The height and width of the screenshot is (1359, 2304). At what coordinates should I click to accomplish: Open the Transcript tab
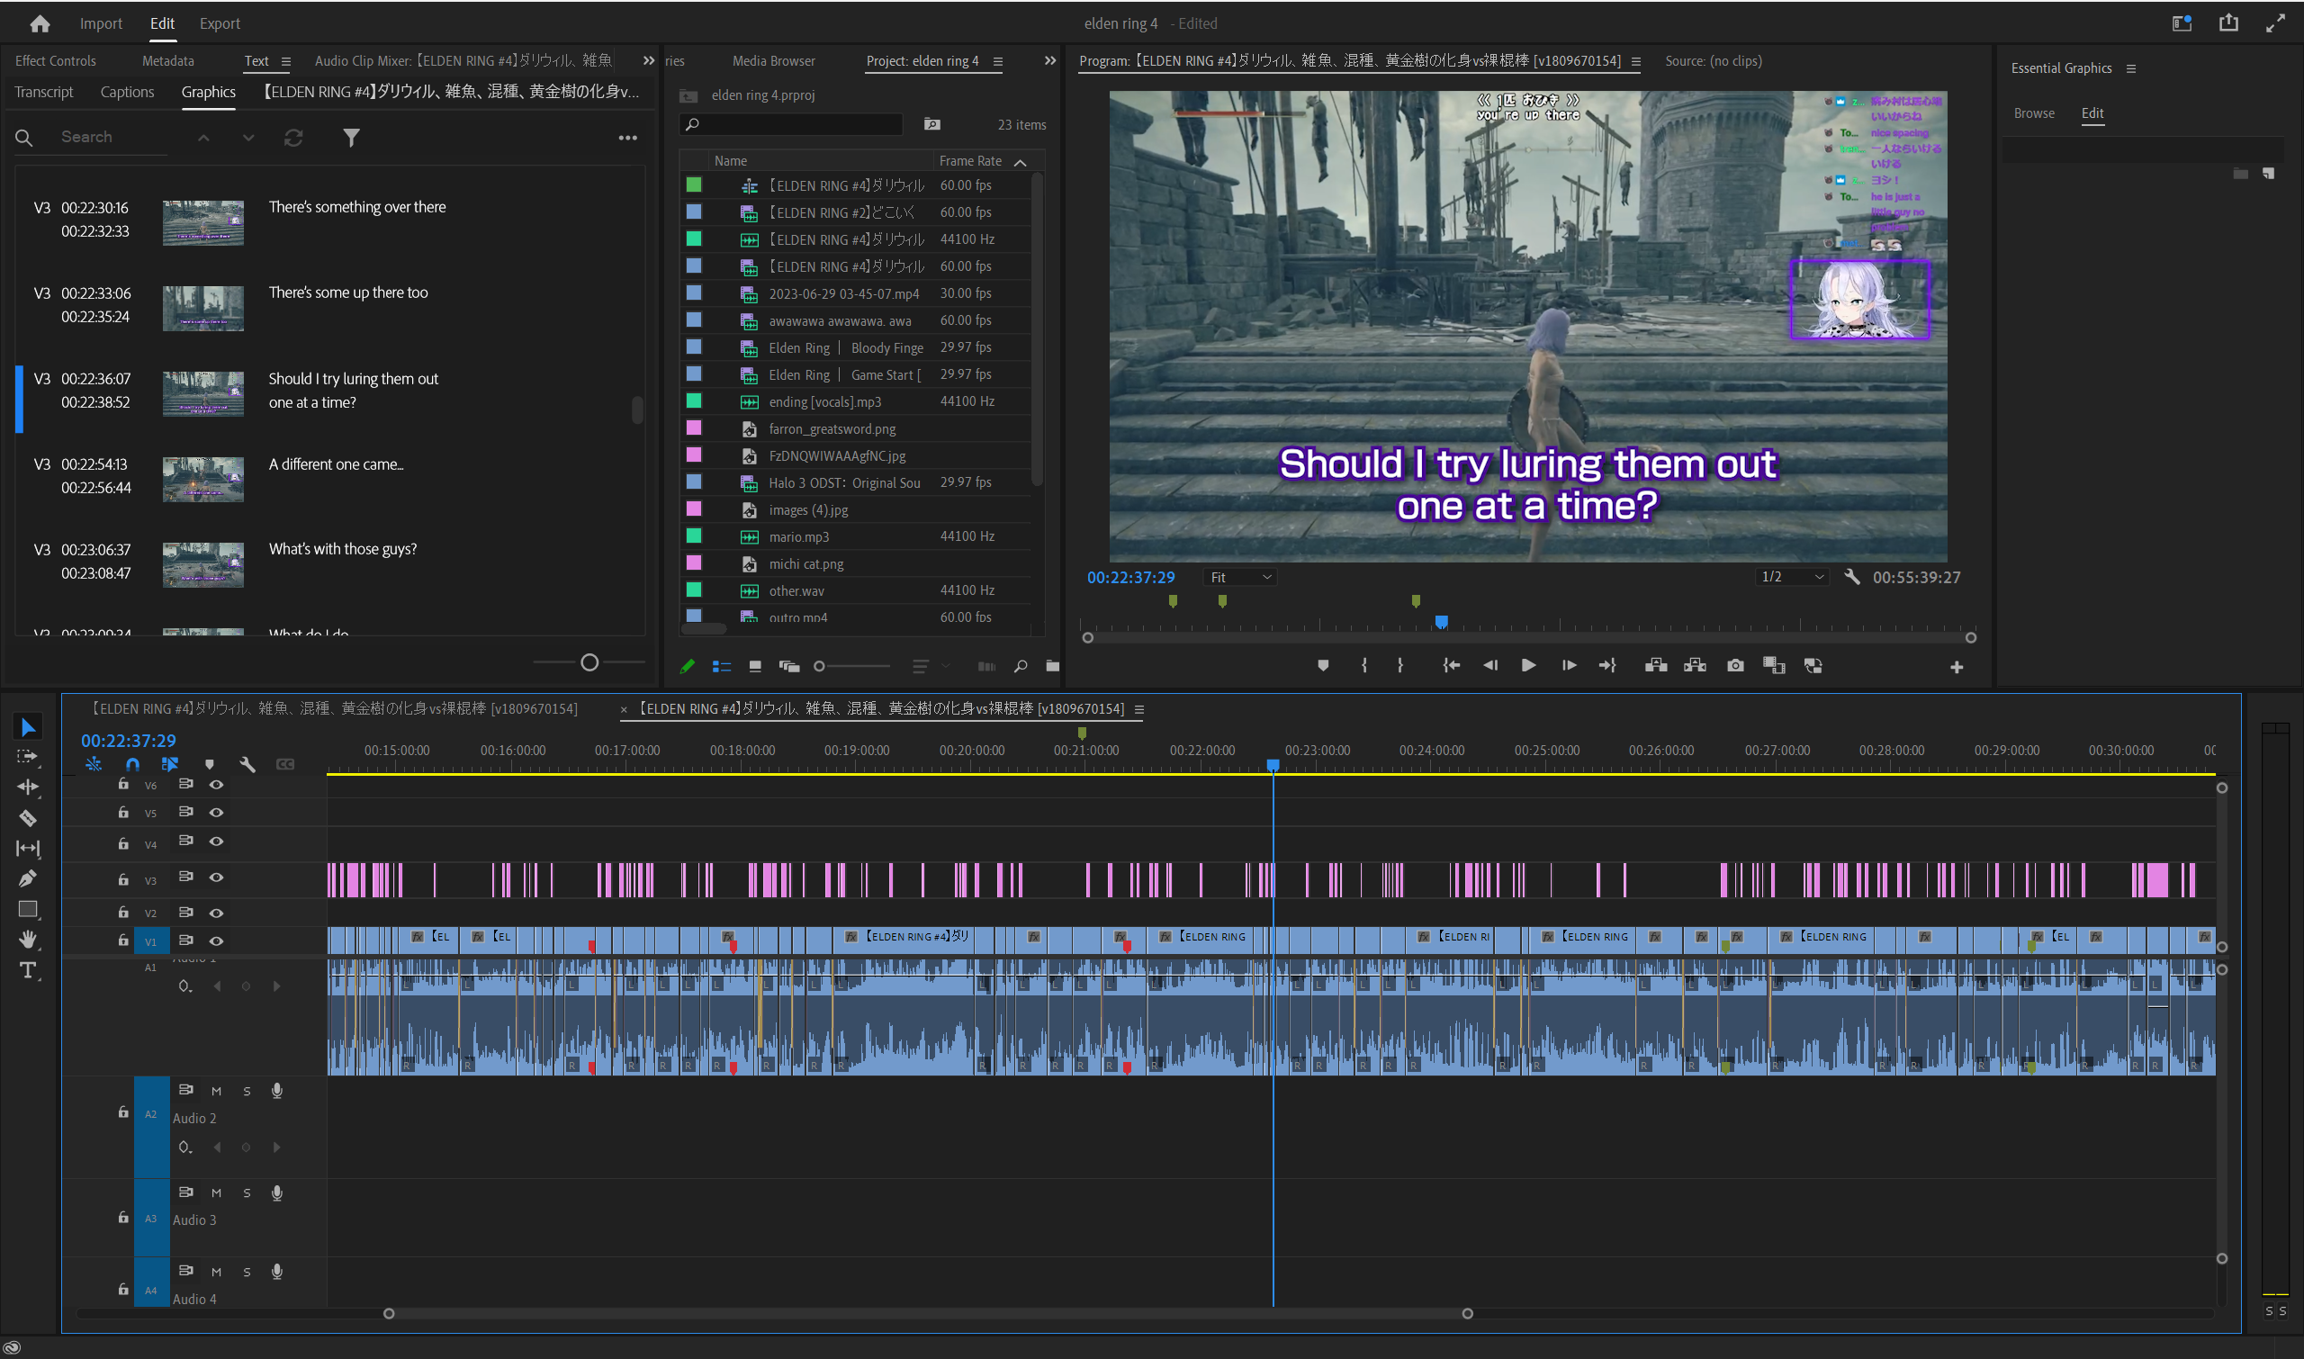click(44, 92)
